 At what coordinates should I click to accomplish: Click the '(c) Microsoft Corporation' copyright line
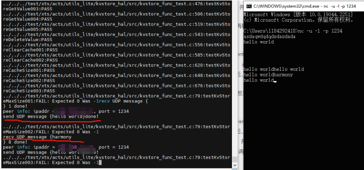pyautogui.click(x=299, y=20)
